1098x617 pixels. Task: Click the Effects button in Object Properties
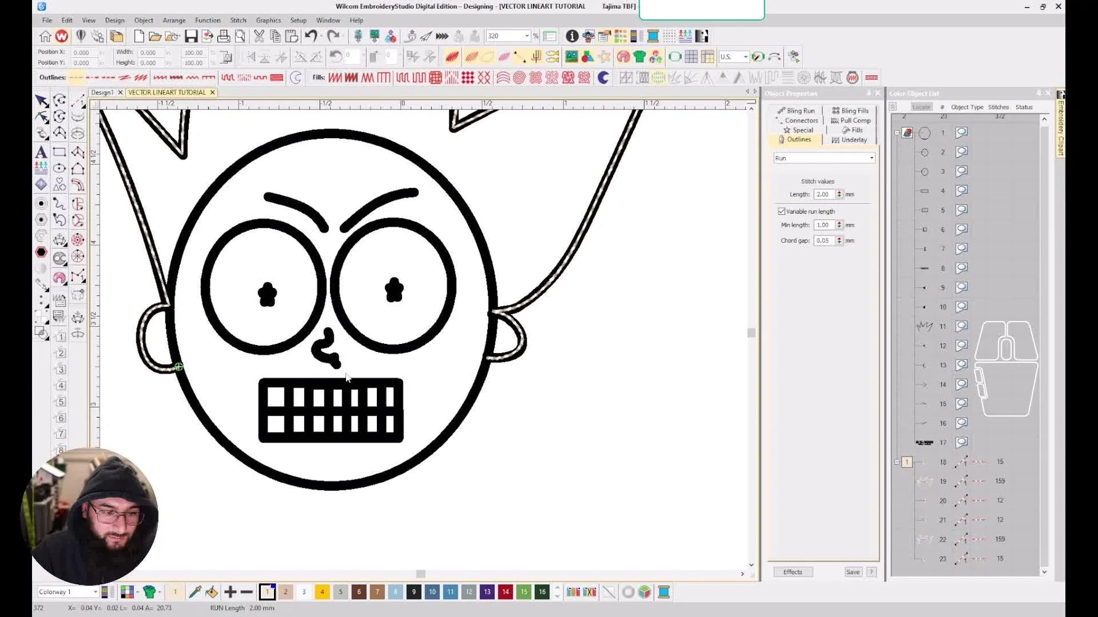pos(793,571)
